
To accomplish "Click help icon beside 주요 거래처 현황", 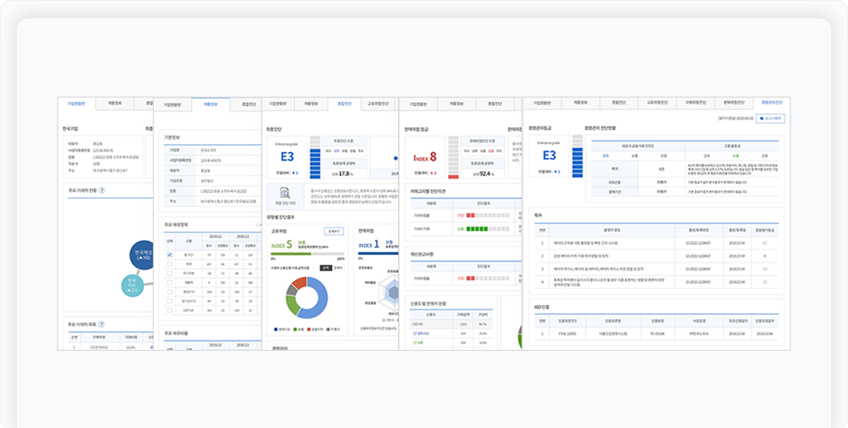I will click(x=102, y=190).
